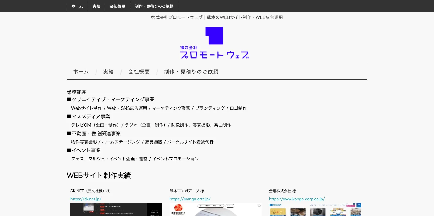Open the https://manga-arts.jp/ link
Image resolution: width=434 pixels, height=216 pixels.
click(190, 199)
